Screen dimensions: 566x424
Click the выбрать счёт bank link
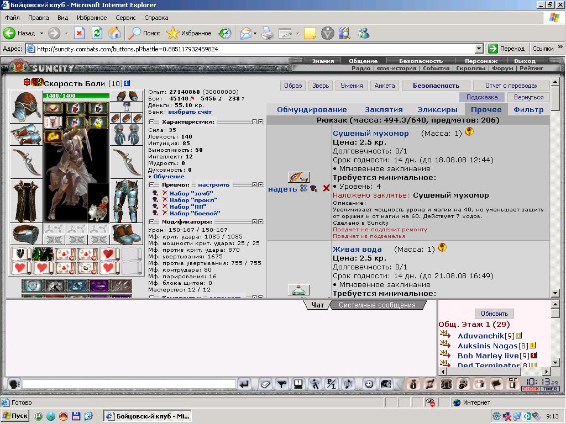tap(190, 112)
